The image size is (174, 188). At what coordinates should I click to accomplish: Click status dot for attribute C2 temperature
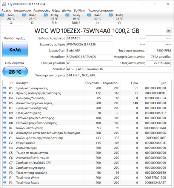tap(5, 143)
